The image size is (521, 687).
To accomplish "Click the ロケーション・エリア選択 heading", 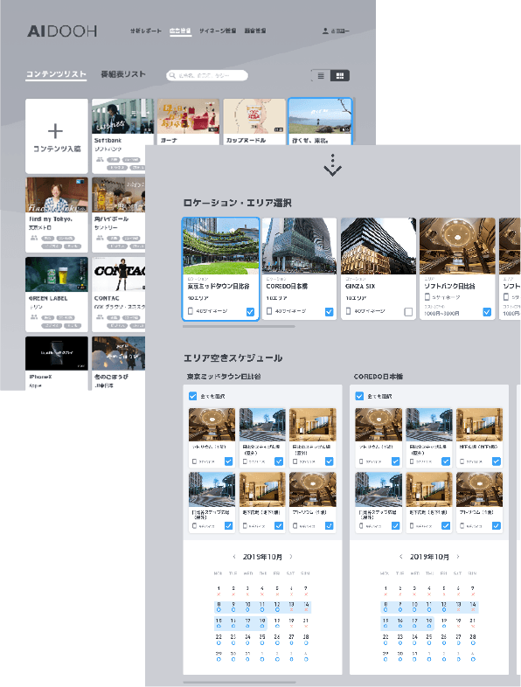I will 238,203.
